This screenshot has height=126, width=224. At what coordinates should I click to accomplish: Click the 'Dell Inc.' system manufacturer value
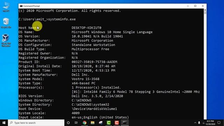tap(80, 75)
